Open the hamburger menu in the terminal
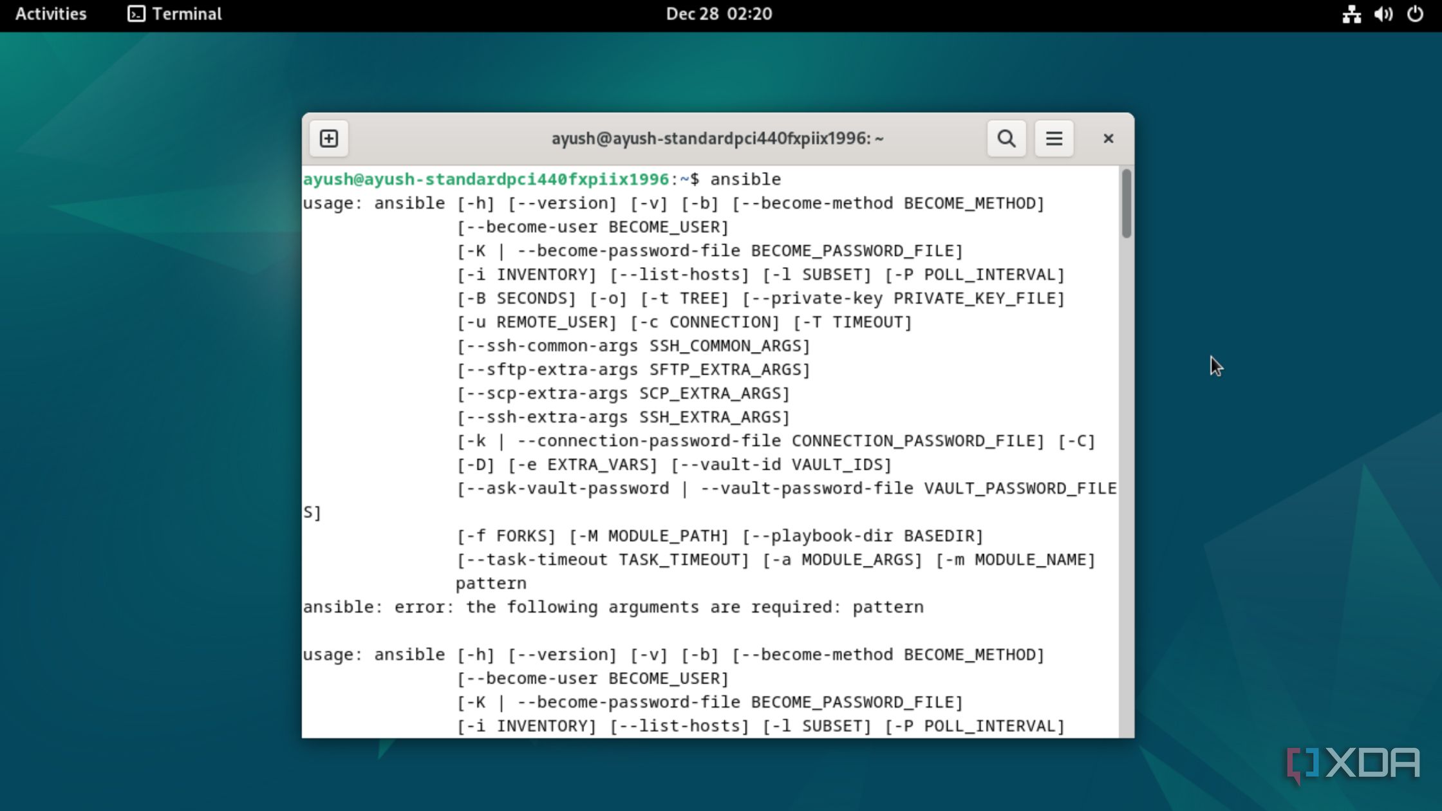Viewport: 1442px width, 811px height. pyautogui.click(x=1054, y=138)
